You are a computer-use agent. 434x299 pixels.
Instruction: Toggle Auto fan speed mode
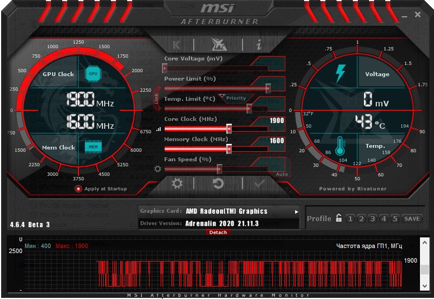click(x=282, y=174)
